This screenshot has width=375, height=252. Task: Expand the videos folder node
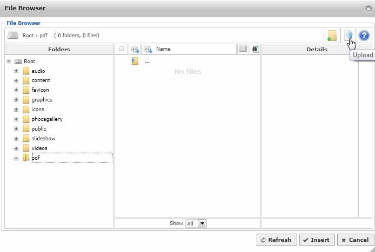[x=16, y=148]
